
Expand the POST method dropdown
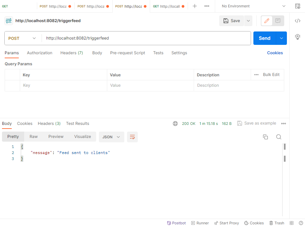pyautogui.click(x=22, y=38)
